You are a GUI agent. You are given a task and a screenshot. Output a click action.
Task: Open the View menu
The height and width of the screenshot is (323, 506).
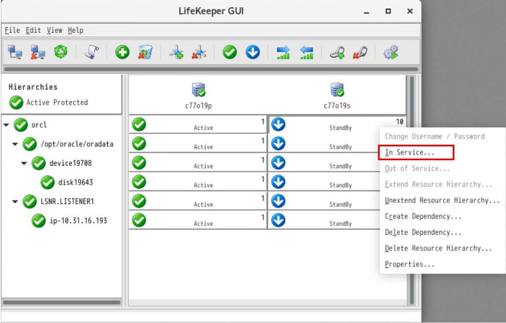pyautogui.click(x=55, y=30)
